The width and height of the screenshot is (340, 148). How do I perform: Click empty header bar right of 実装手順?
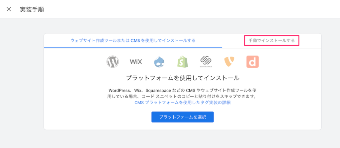tap(199, 9)
